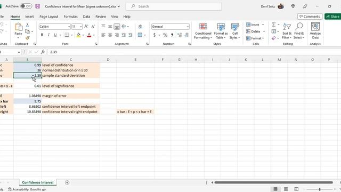
Task: Apply Accounting dollar number format
Action: click(x=155, y=35)
